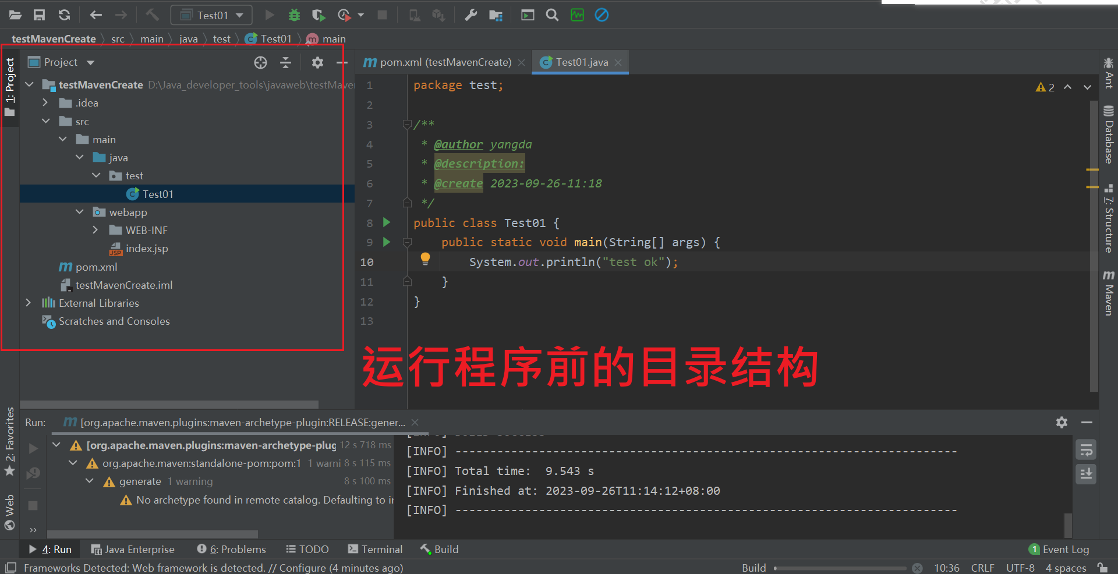
Task: Open the Event Log
Action: (x=1059, y=550)
